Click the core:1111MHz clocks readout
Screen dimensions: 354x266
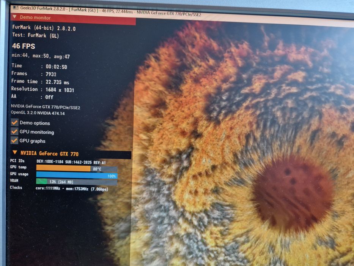pos(72,188)
